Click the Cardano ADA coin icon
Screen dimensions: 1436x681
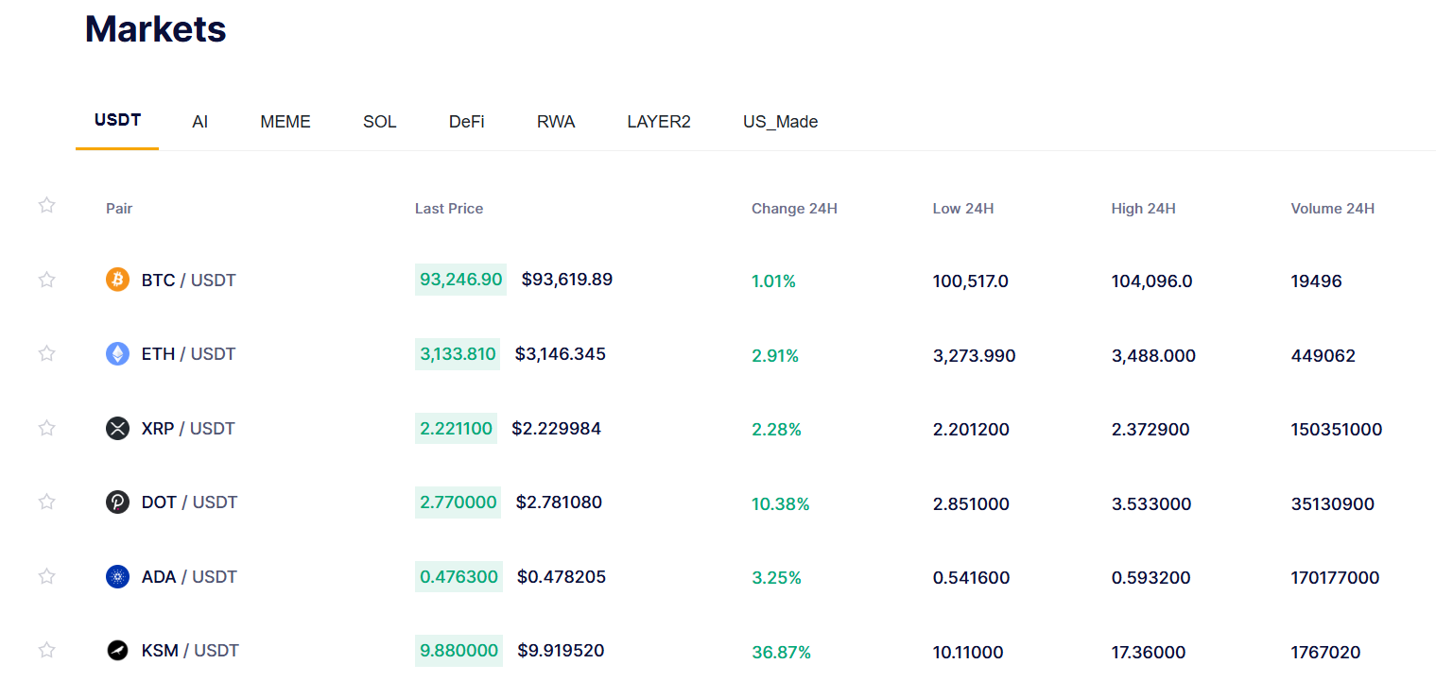(x=117, y=577)
